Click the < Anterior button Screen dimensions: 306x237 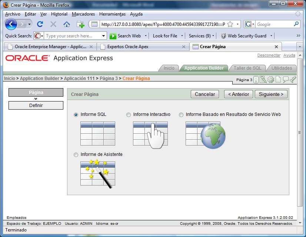[239, 94]
